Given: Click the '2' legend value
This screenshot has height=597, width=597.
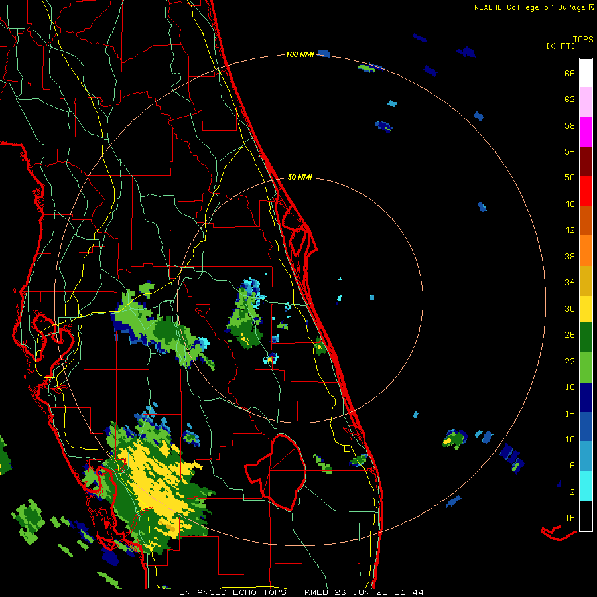Looking at the screenshot, I should coord(572,492).
